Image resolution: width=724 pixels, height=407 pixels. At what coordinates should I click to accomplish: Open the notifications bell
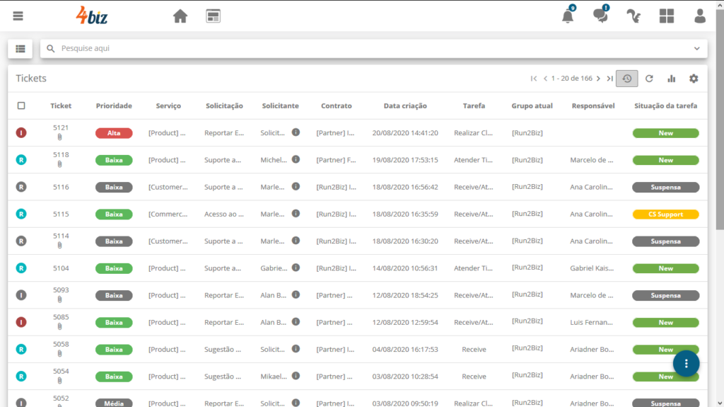(x=568, y=16)
